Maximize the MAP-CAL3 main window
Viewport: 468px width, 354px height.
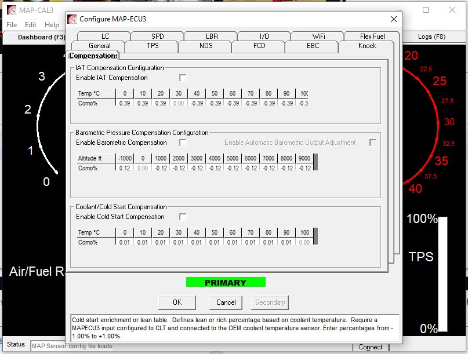click(426, 10)
